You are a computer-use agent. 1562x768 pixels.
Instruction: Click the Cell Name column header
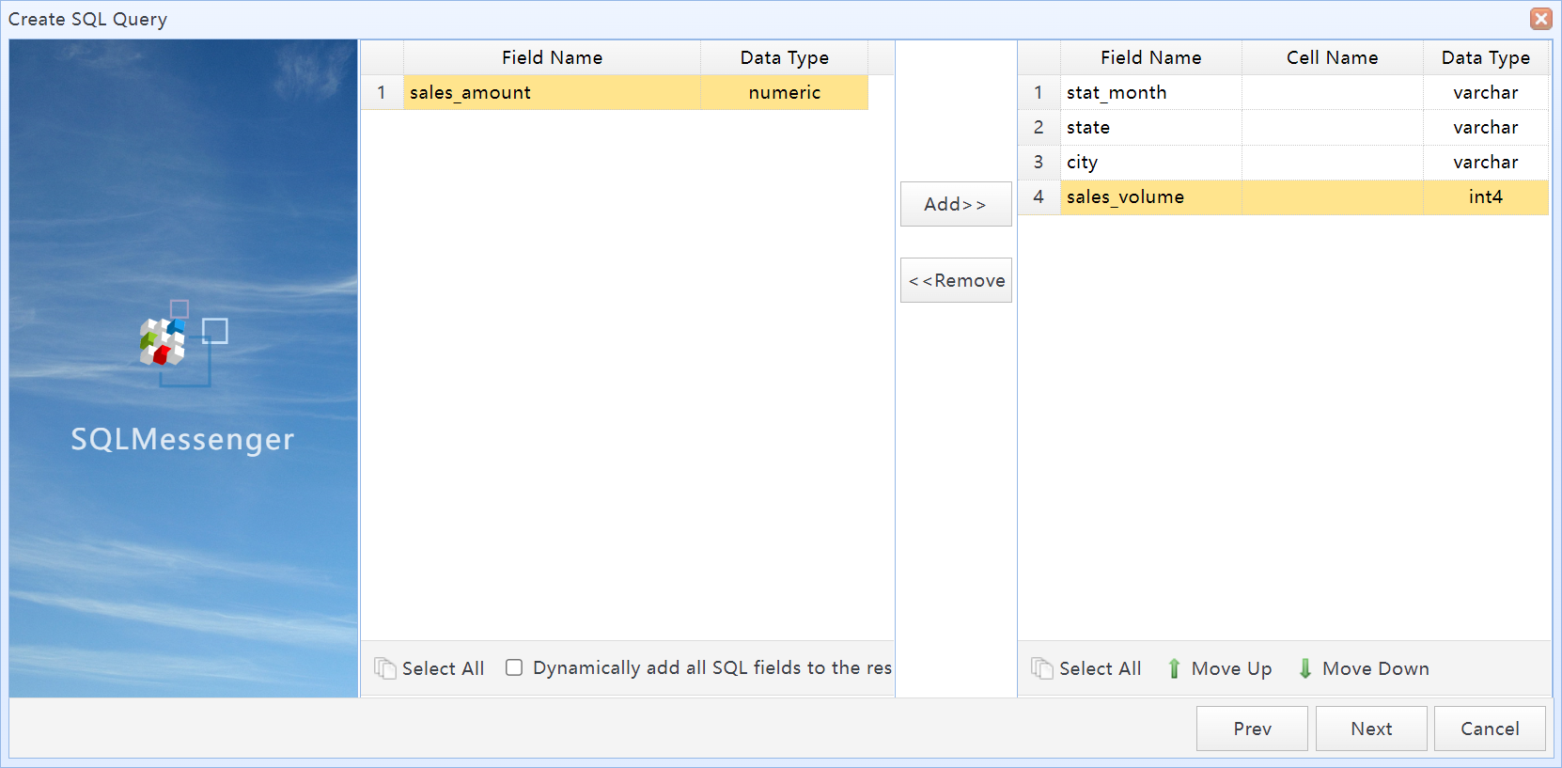[1332, 58]
